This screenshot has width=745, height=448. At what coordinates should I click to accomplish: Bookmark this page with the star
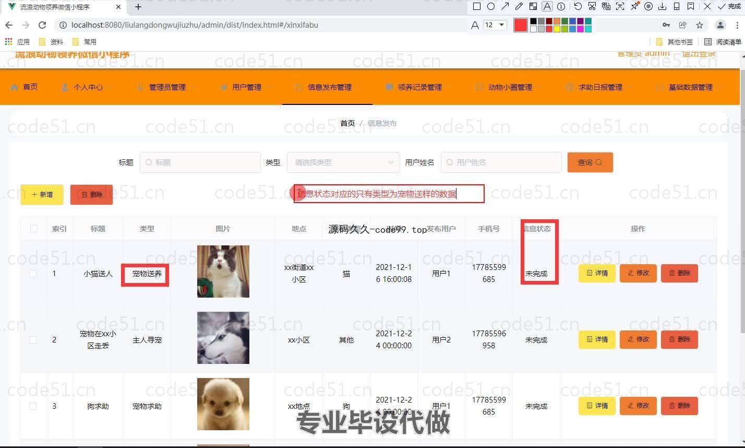(700, 25)
